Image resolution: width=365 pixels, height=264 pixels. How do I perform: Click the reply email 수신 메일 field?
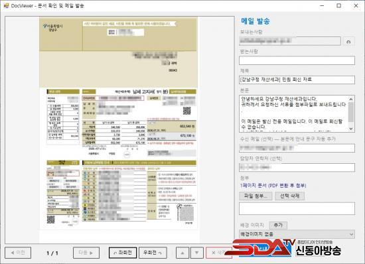[297, 148]
